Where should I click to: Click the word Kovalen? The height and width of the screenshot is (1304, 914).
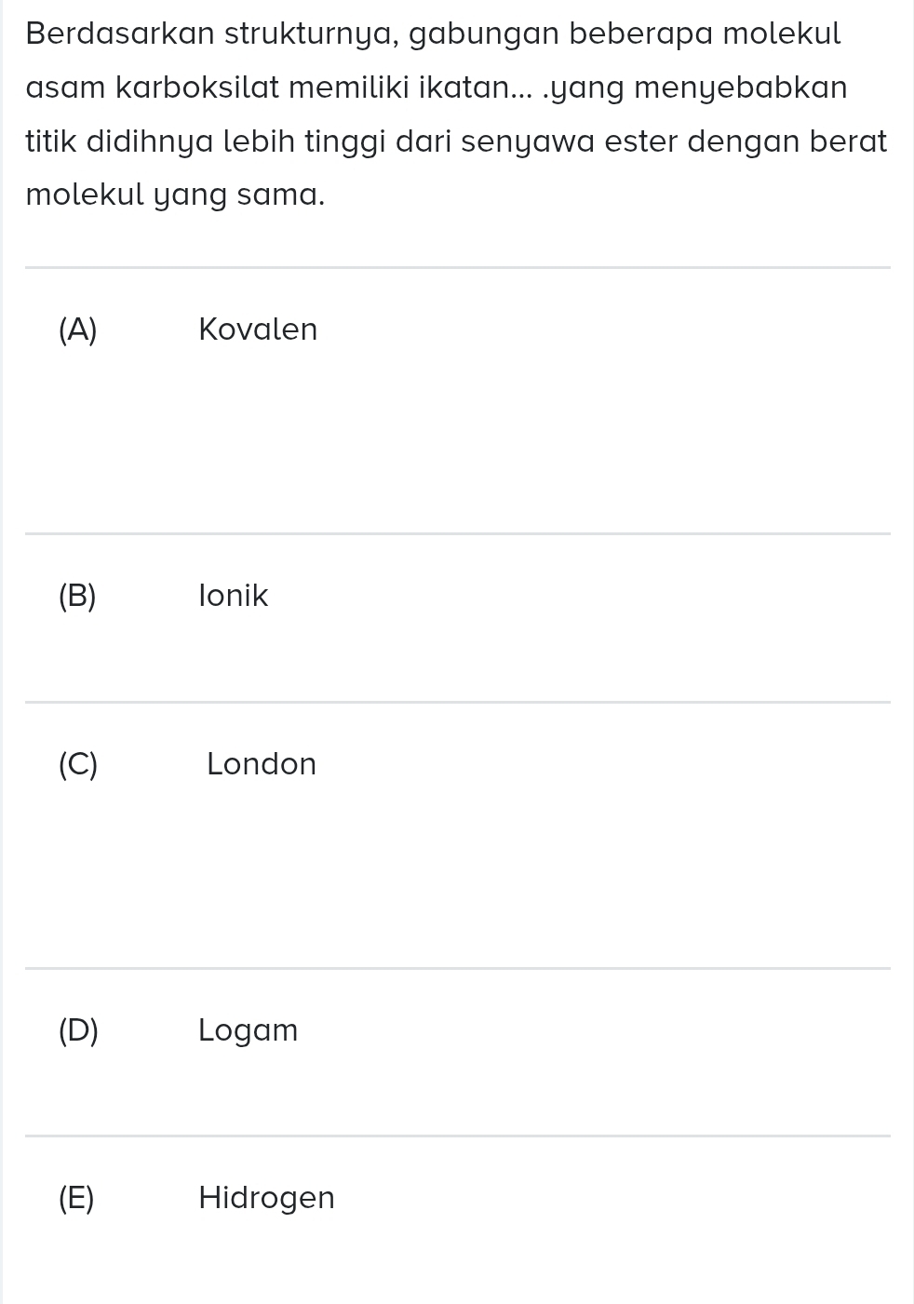pos(258,329)
